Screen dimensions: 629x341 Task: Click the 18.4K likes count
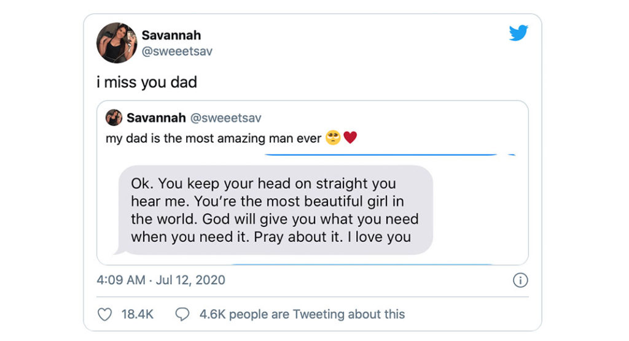point(137,315)
